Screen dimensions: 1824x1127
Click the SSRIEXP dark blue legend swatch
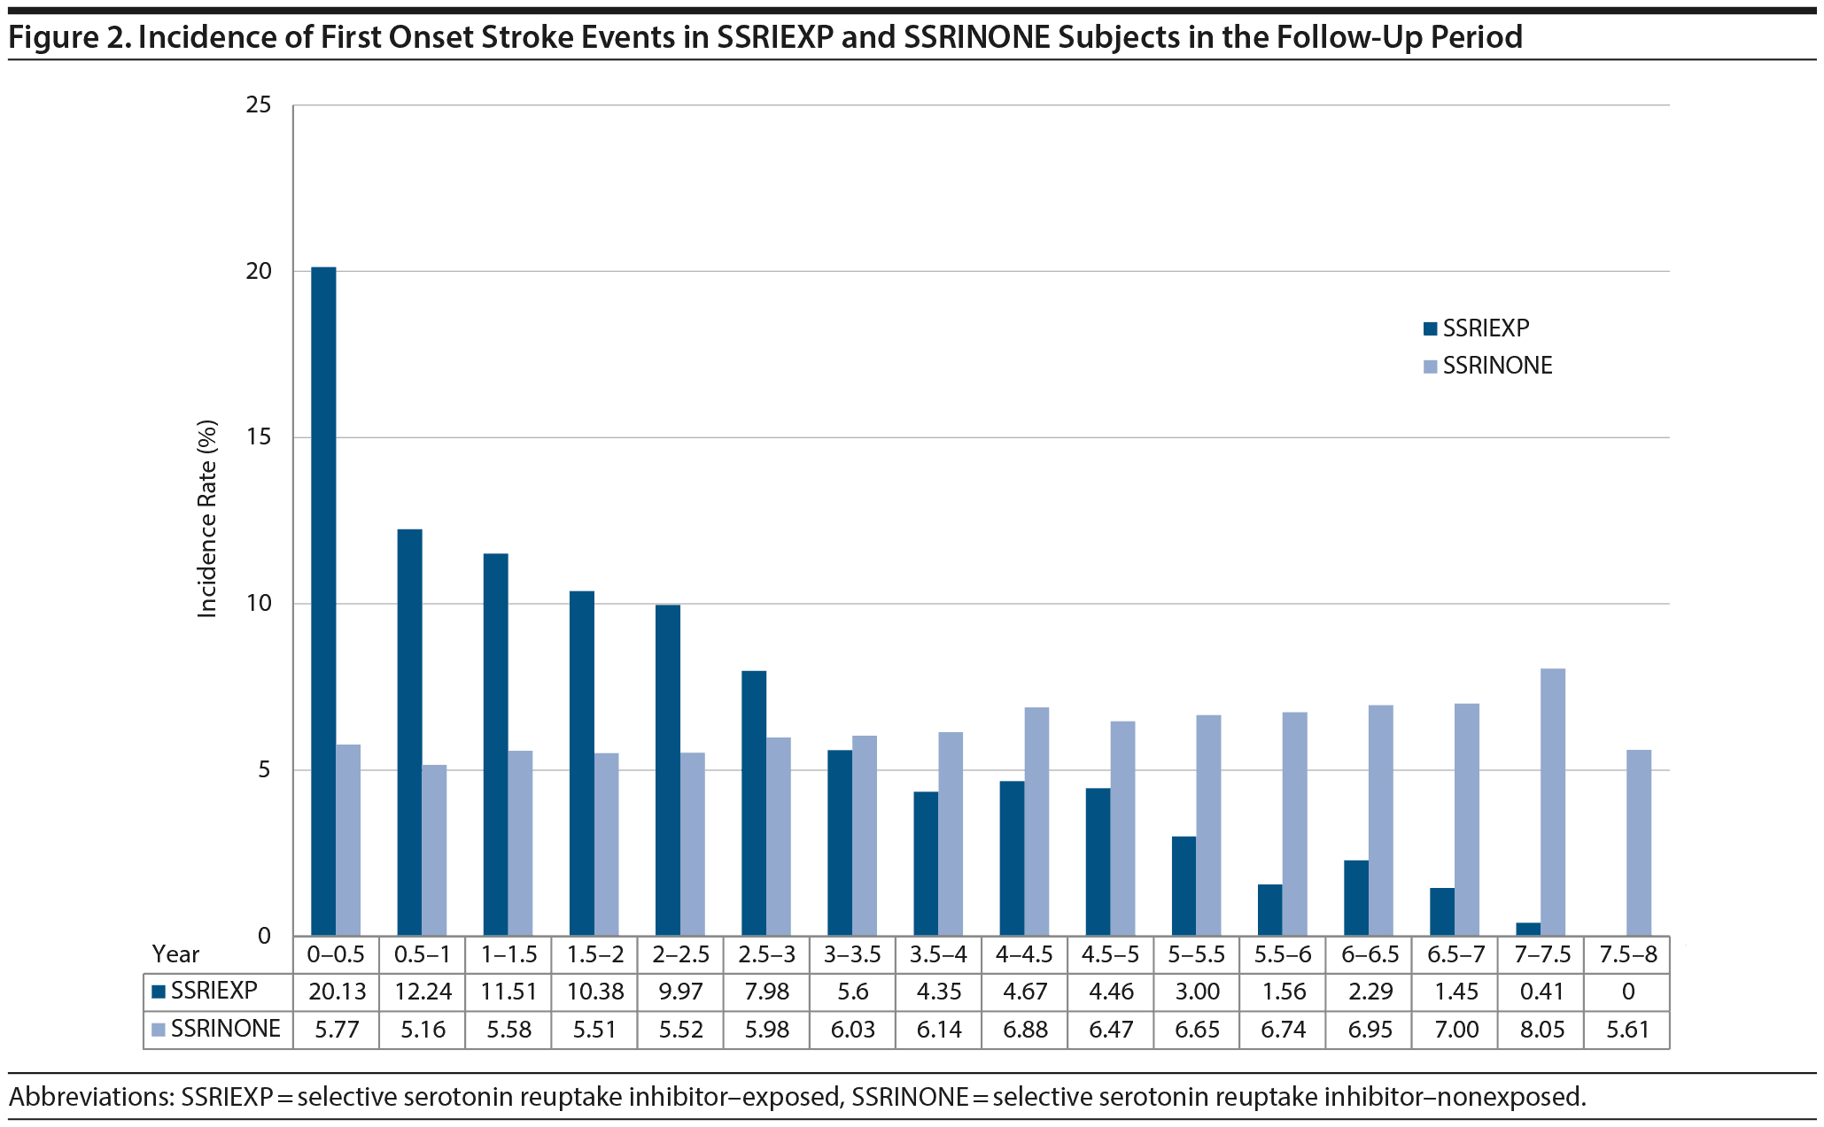(x=1430, y=329)
